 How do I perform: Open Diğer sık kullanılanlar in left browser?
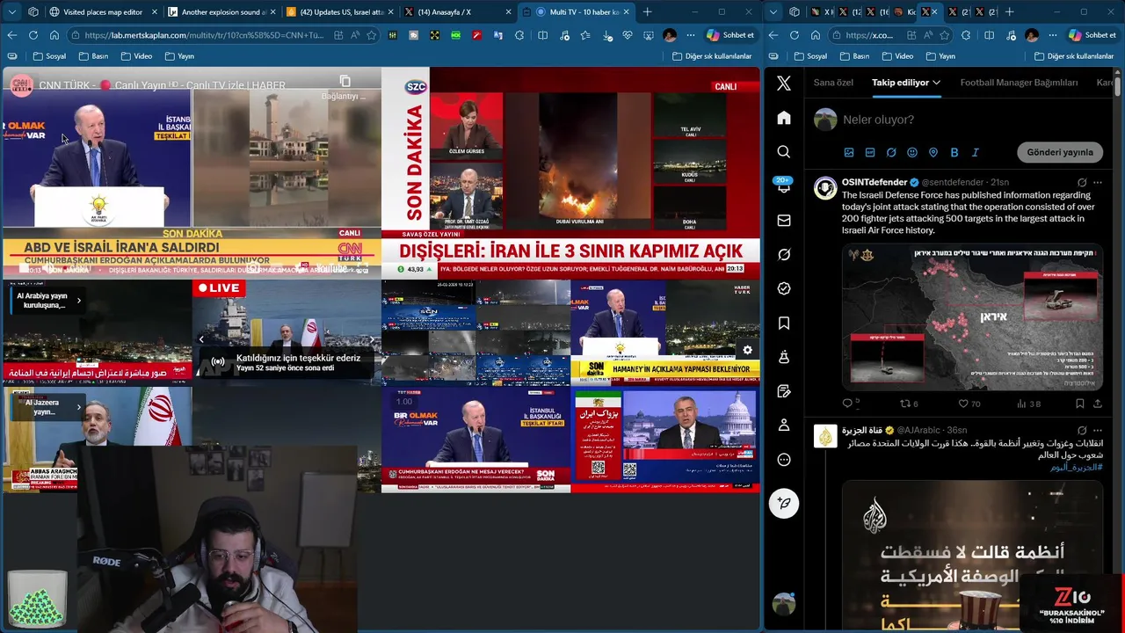click(x=712, y=56)
